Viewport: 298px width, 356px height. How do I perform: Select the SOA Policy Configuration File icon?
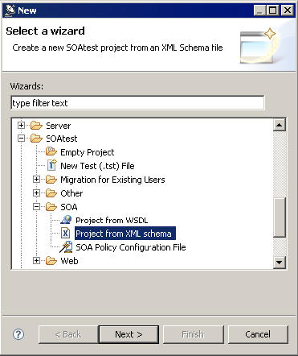66,246
